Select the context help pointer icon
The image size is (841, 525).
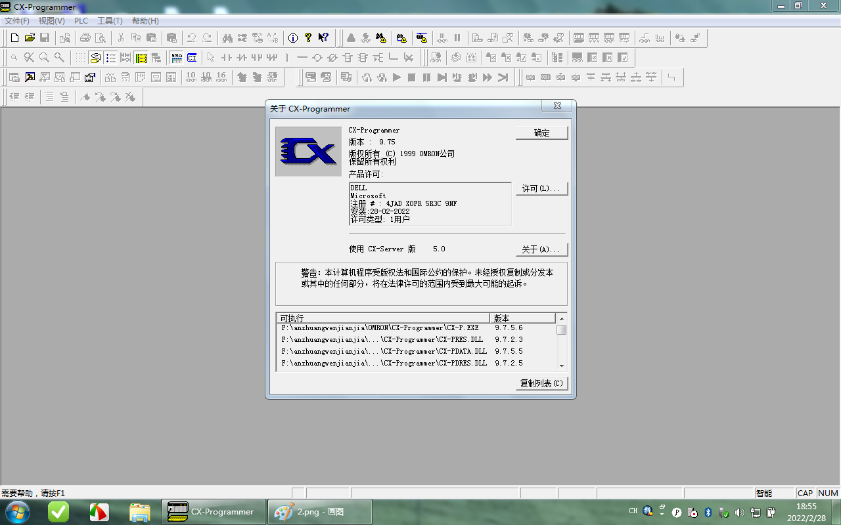click(323, 38)
